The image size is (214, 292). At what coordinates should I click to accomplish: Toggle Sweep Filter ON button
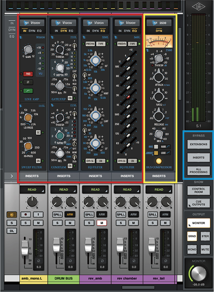click(38, 161)
